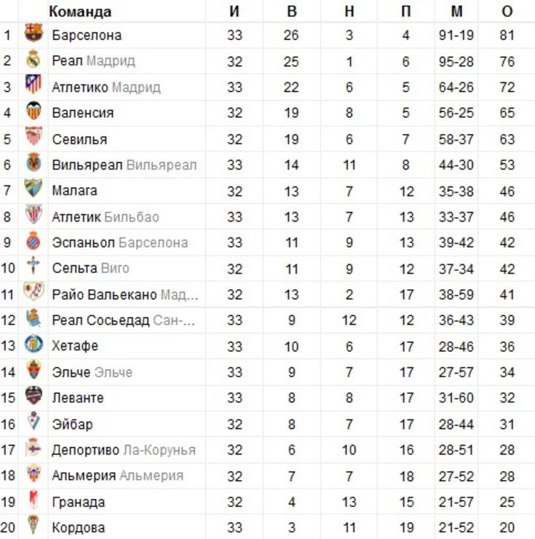
Task: Click the Депортиво Ла-Корунья team name
Action: point(124,449)
